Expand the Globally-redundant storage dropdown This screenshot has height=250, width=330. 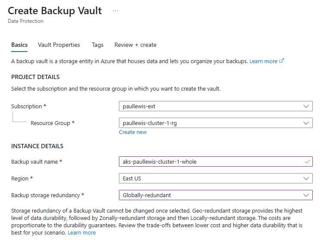tap(216, 195)
